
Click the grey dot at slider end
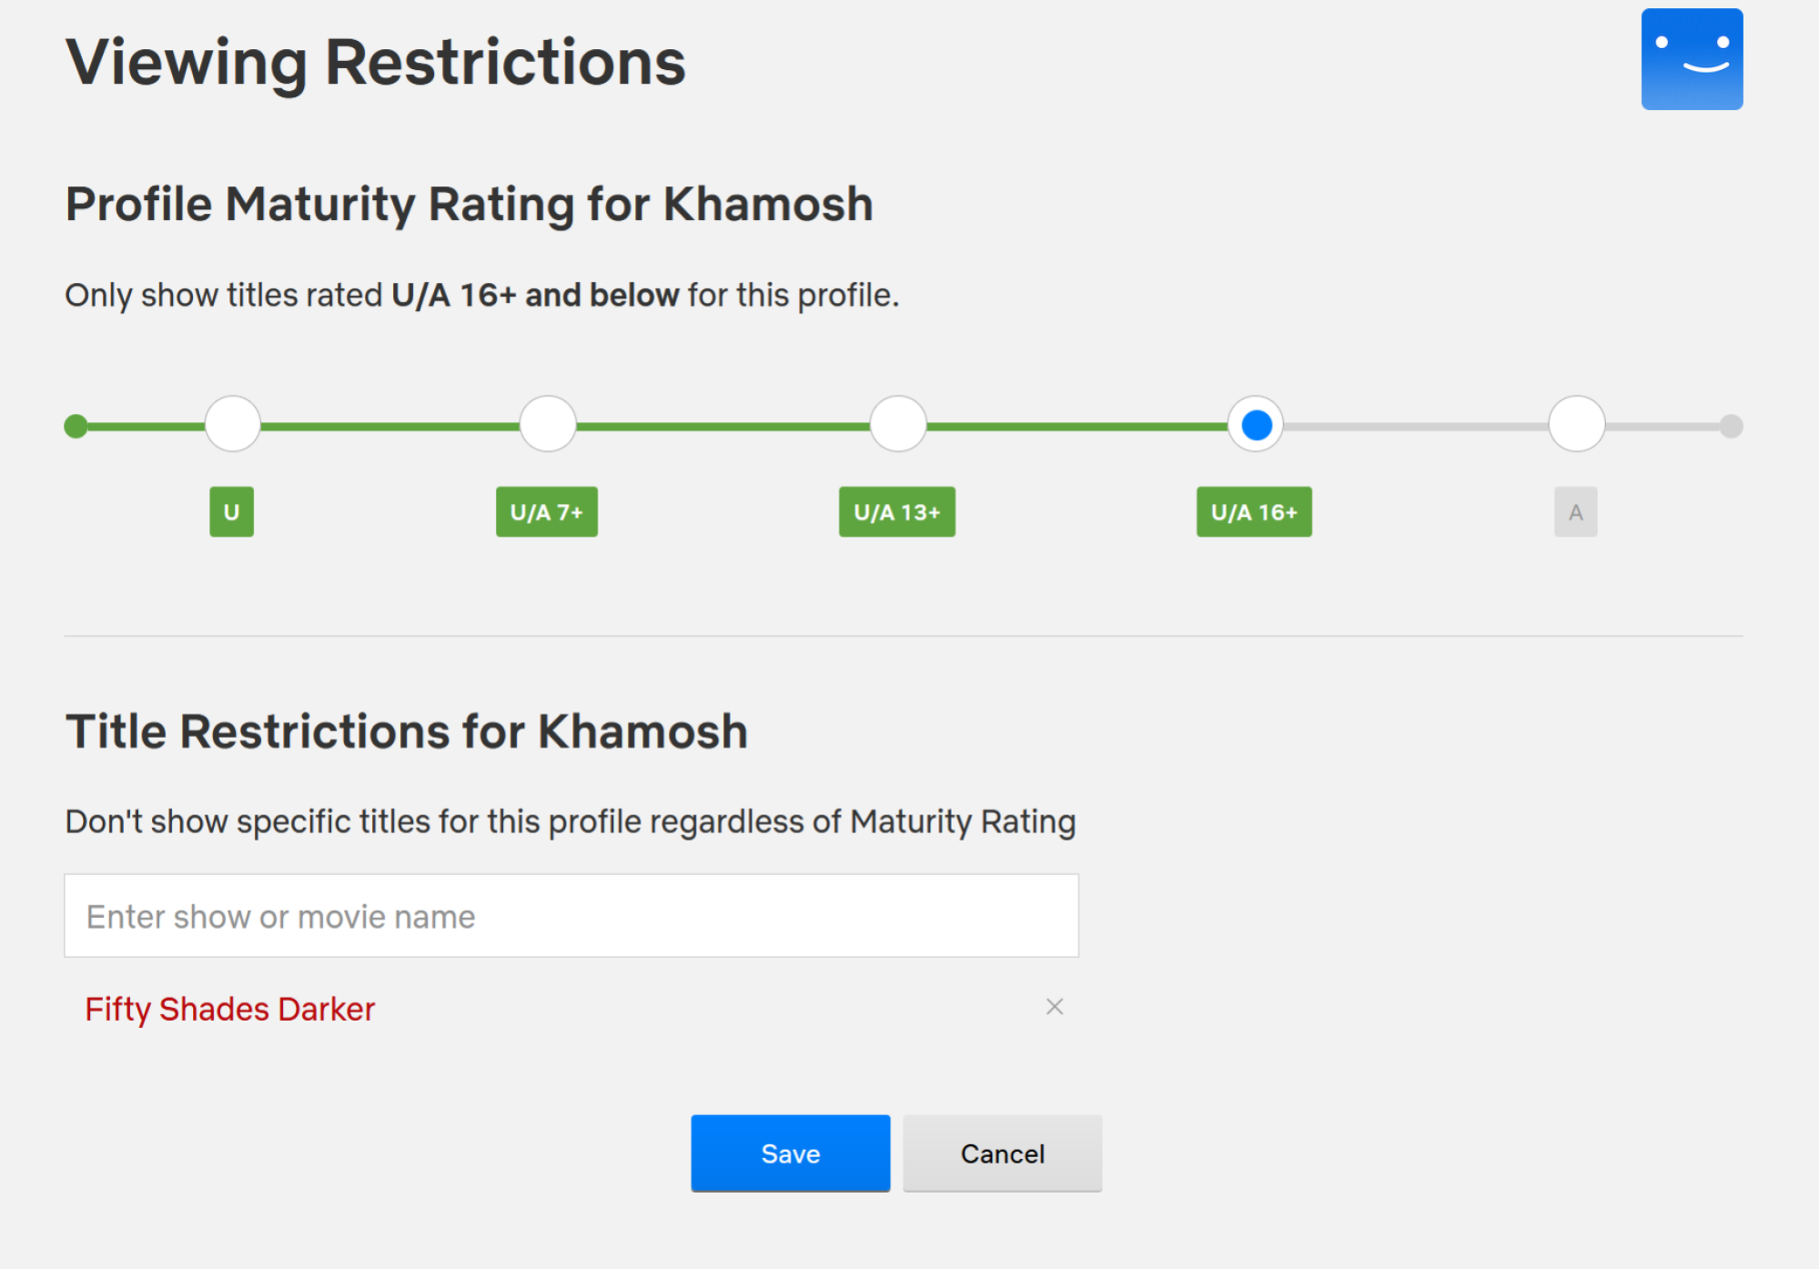(1731, 426)
